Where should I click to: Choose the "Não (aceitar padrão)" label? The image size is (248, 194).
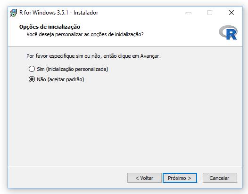click(x=60, y=79)
